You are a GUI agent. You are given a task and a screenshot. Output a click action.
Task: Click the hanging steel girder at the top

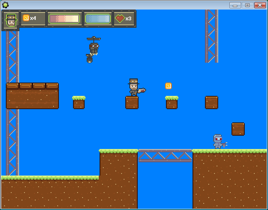point(211,36)
